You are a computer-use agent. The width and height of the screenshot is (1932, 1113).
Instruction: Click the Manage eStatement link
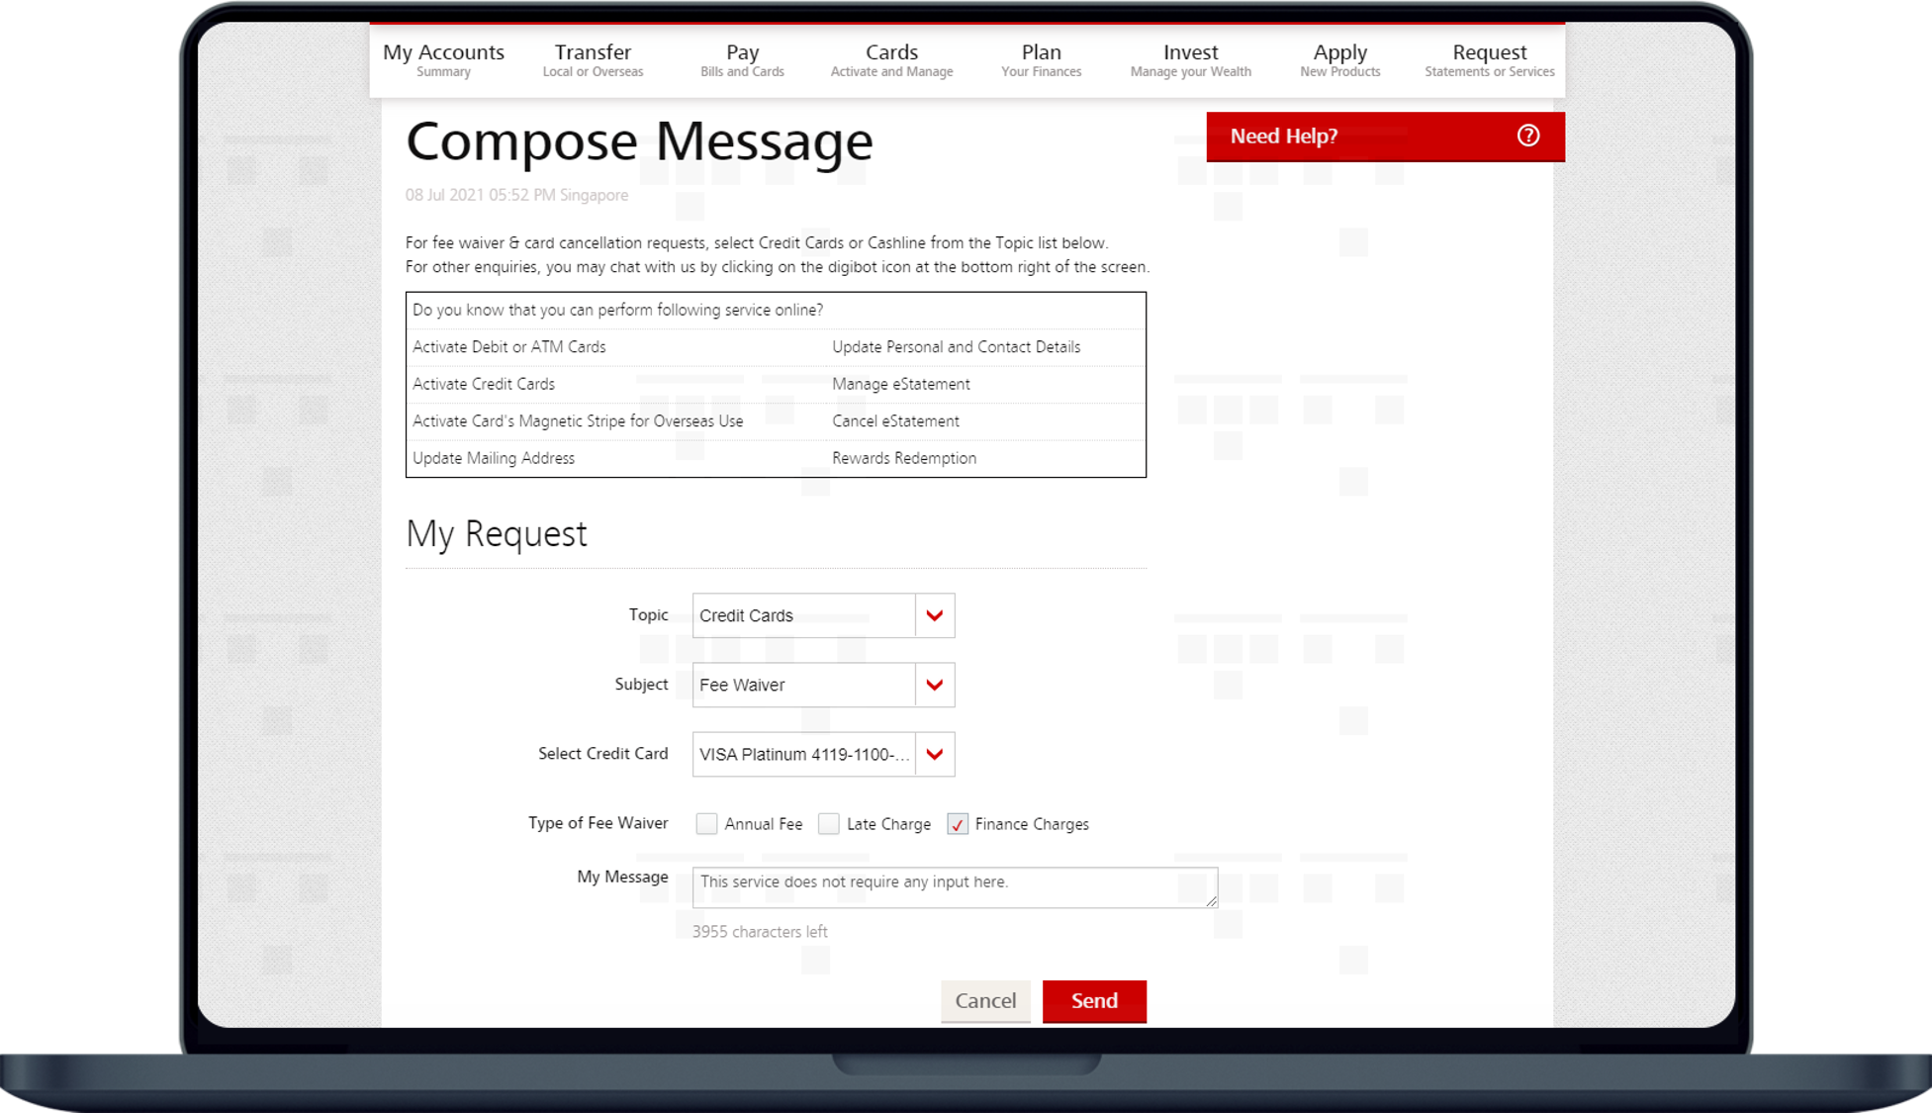click(x=900, y=384)
